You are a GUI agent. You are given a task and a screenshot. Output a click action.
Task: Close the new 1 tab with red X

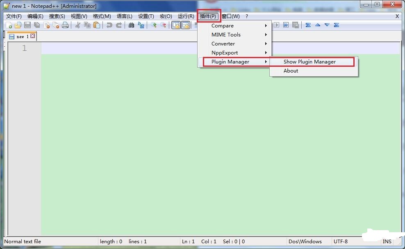point(32,36)
